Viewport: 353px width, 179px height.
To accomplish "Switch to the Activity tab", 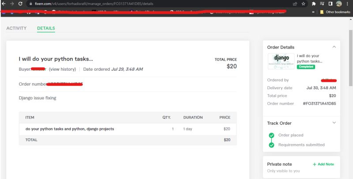I will pyautogui.click(x=16, y=28).
